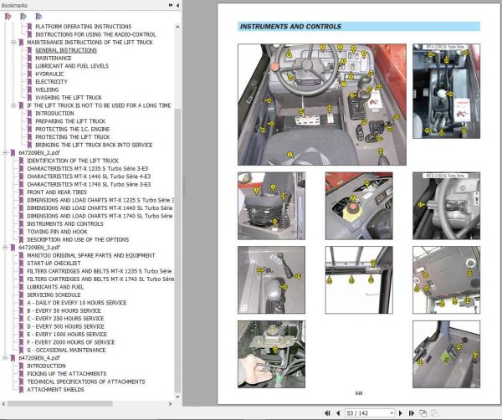Open the page number dropdown showing 53 / 142
This screenshot has height=420, width=502.
(x=392, y=413)
